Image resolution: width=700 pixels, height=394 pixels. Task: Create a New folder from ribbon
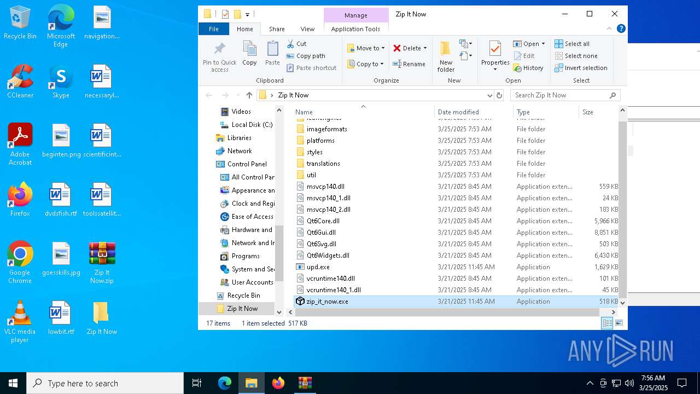click(x=446, y=56)
